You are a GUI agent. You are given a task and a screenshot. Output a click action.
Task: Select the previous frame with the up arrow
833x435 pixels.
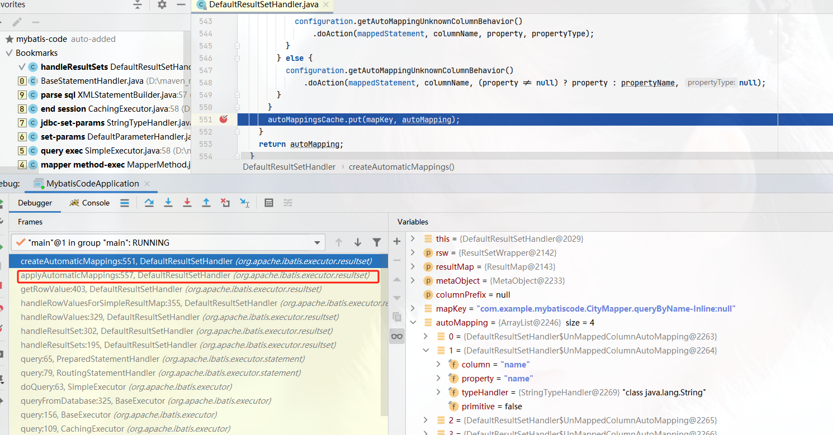click(x=339, y=242)
